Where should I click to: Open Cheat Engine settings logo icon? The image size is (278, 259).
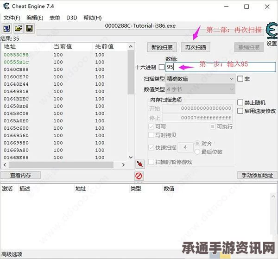click(x=272, y=31)
